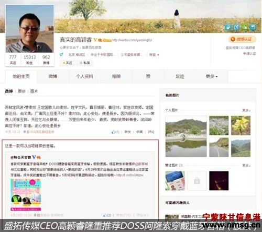The height and width of the screenshot is (232, 262).
Task: Click the first teal icon on cover banner
Action: pyautogui.click(x=228, y=27)
